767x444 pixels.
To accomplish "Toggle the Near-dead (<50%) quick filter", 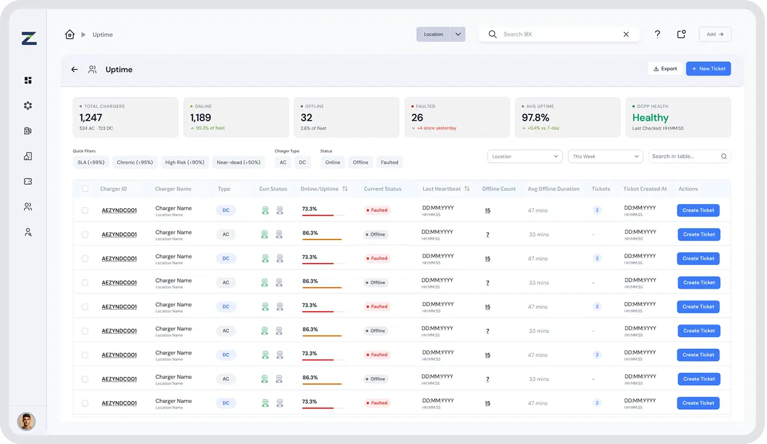I will (238, 162).
